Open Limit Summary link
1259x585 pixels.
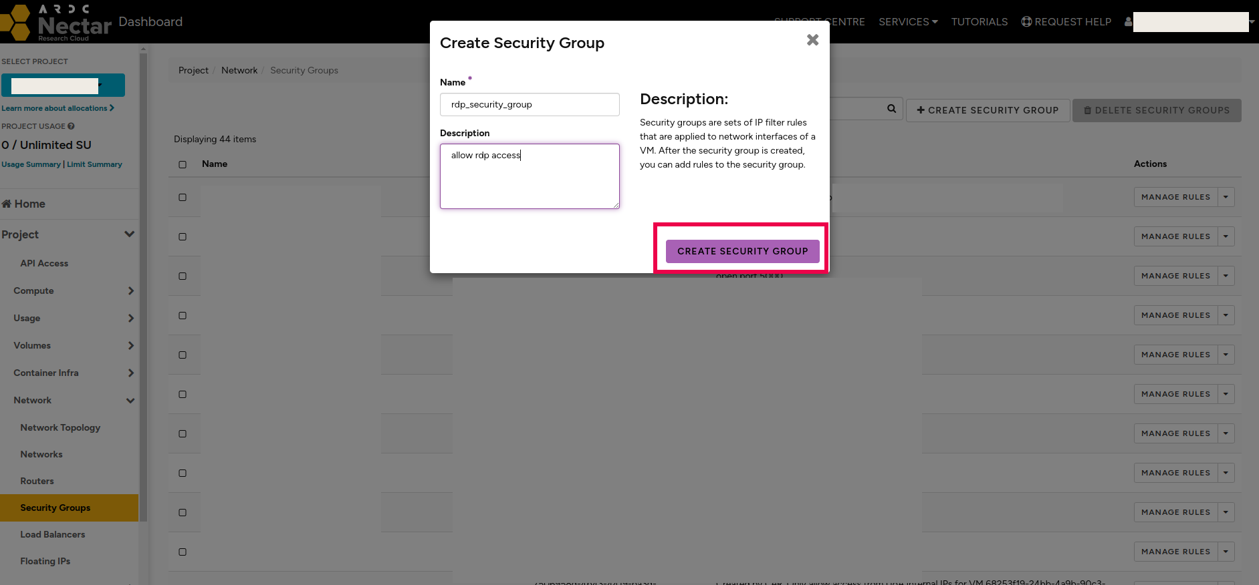(94, 164)
